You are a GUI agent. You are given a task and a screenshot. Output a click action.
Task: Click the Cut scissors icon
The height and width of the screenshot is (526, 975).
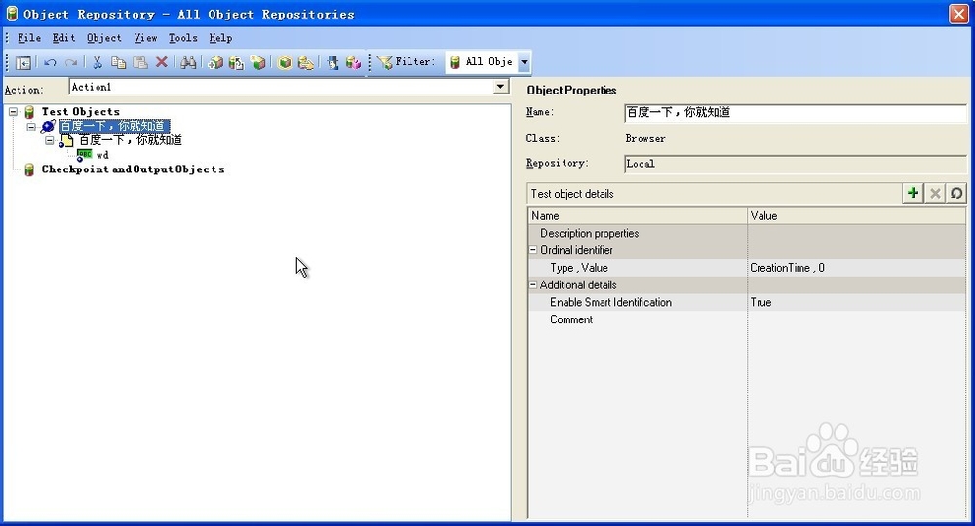pyautogui.click(x=97, y=62)
